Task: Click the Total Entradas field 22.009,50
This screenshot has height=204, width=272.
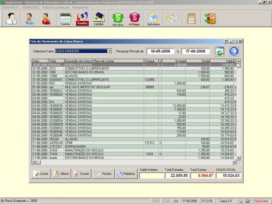Action: tap(177, 176)
